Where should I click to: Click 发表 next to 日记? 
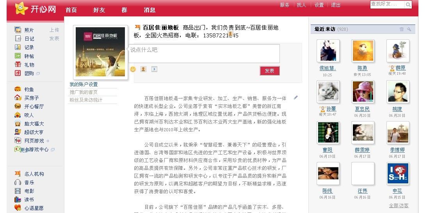coord(54,39)
